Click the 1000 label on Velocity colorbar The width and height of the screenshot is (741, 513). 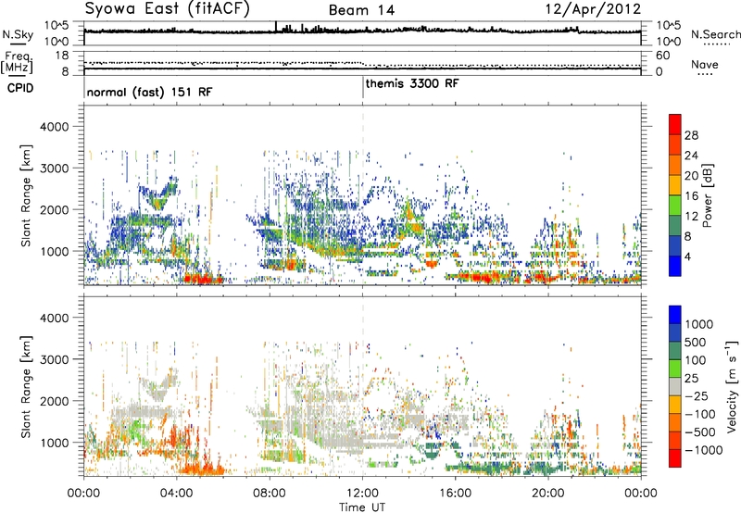coord(698,324)
